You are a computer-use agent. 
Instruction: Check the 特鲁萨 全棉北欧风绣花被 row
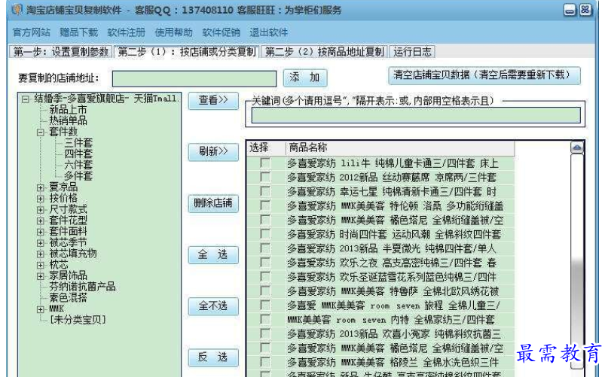coord(266,291)
